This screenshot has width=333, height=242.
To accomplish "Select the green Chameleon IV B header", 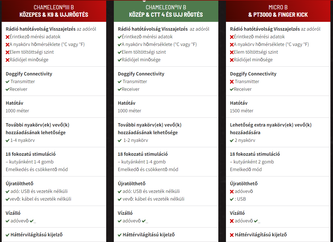I will pos(166,11).
